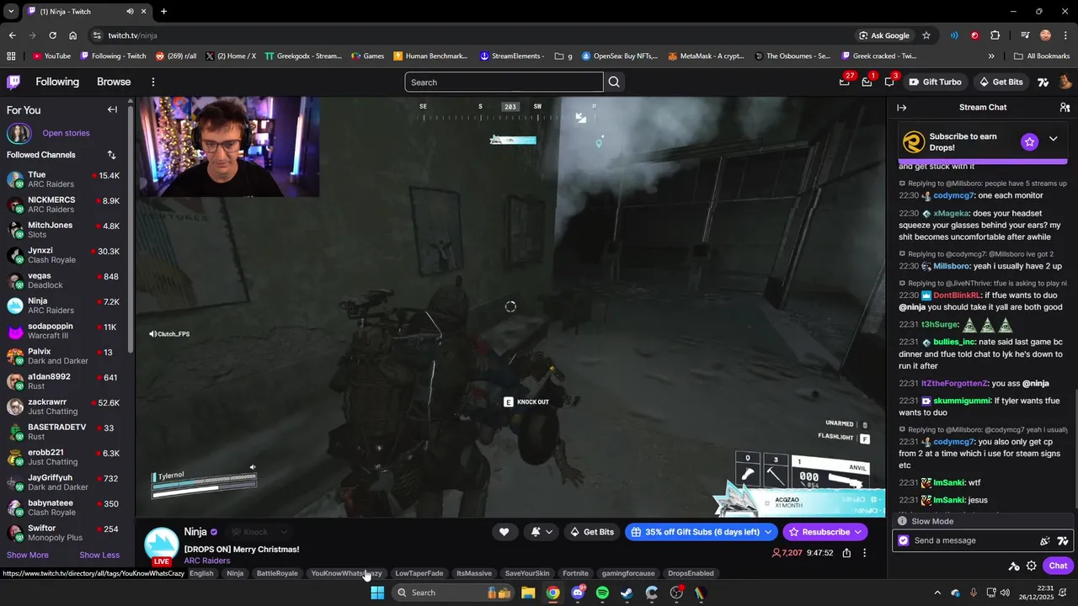
Task: Mute the browser tab audio icon
Action: pyautogui.click(x=130, y=11)
